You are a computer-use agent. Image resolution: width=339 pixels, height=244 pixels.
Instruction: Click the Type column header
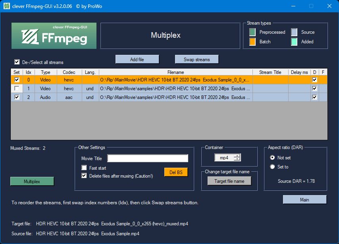pyautogui.click(x=46, y=72)
